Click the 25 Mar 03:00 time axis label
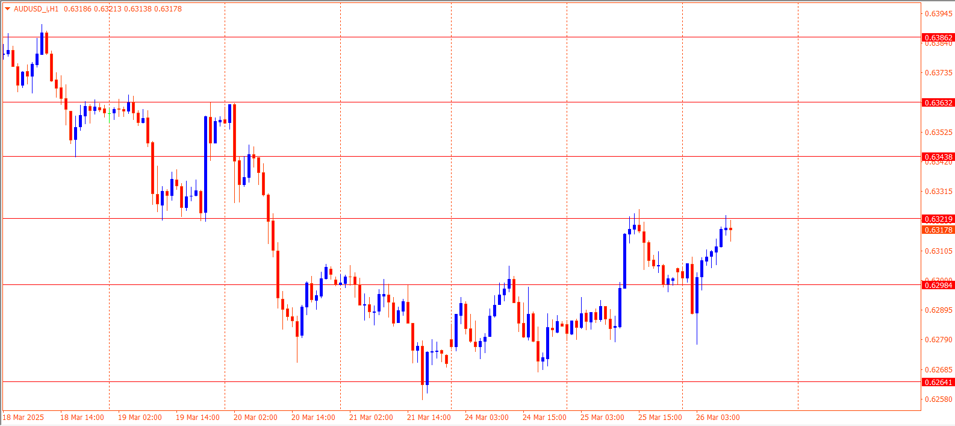This screenshot has width=955, height=426. (x=602, y=418)
